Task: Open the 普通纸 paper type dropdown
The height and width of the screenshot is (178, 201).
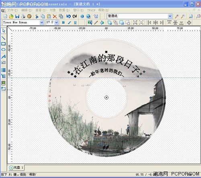Action: pyautogui.click(x=170, y=16)
